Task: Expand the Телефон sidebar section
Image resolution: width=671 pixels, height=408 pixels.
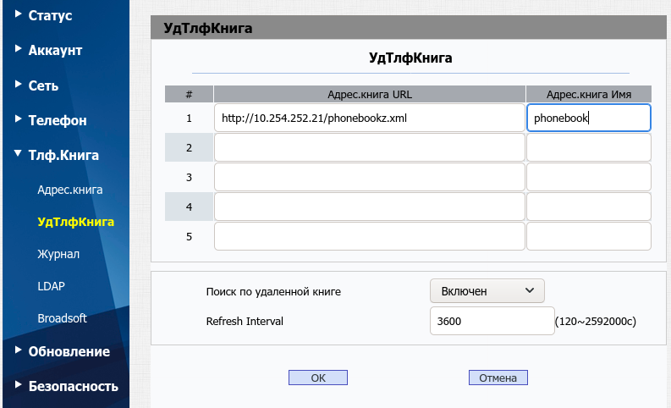Action: coord(57,120)
